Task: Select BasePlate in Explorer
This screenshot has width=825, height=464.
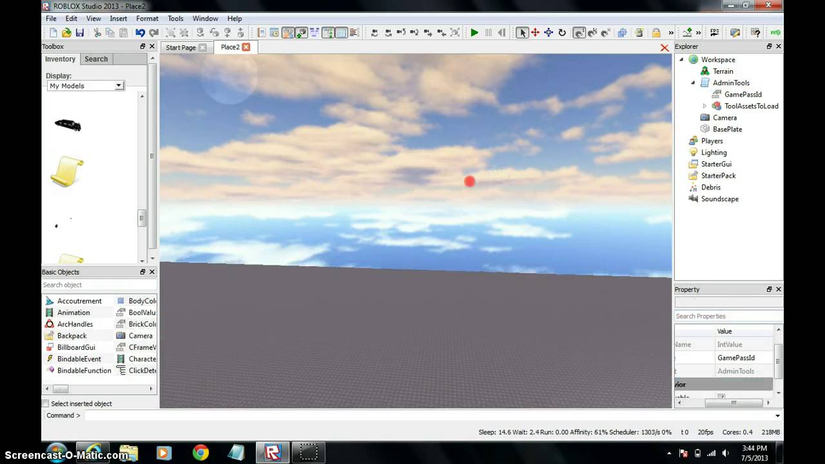Action: pyautogui.click(x=727, y=129)
